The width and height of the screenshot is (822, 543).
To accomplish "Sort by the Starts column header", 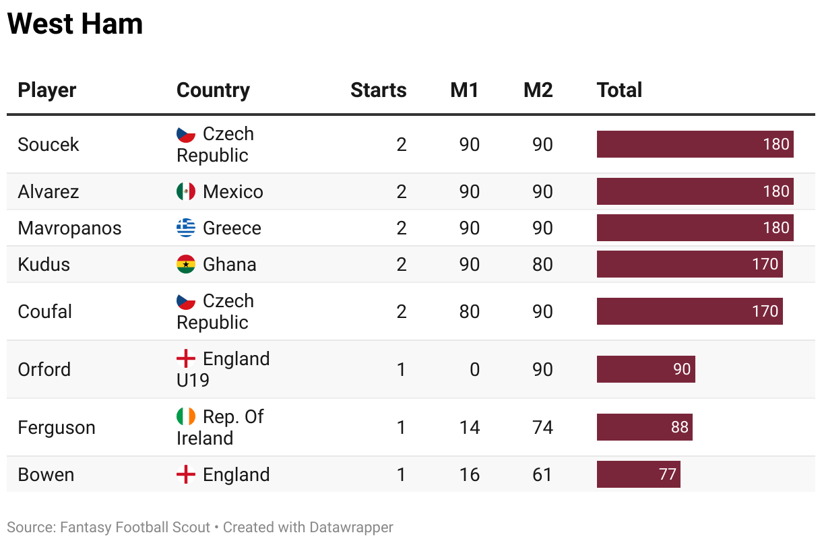I will pyautogui.click(x=378, y=90).
